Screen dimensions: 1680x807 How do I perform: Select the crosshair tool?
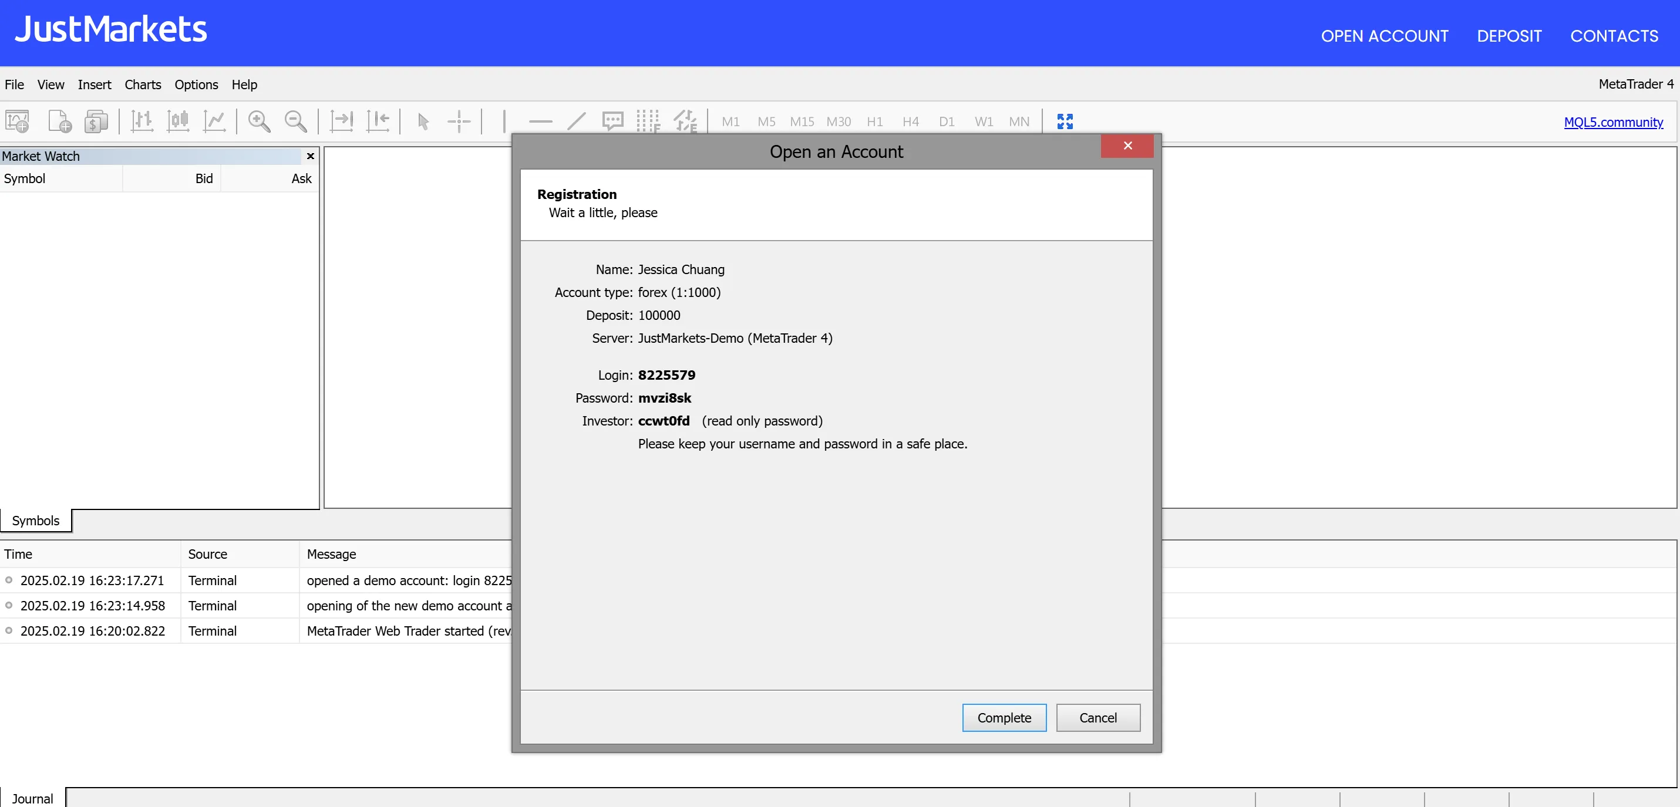[x=459, y=121]
